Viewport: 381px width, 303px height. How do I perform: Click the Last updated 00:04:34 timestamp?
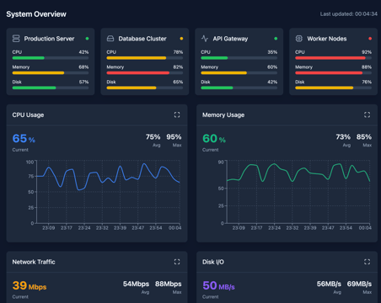(x=349, y=14)
